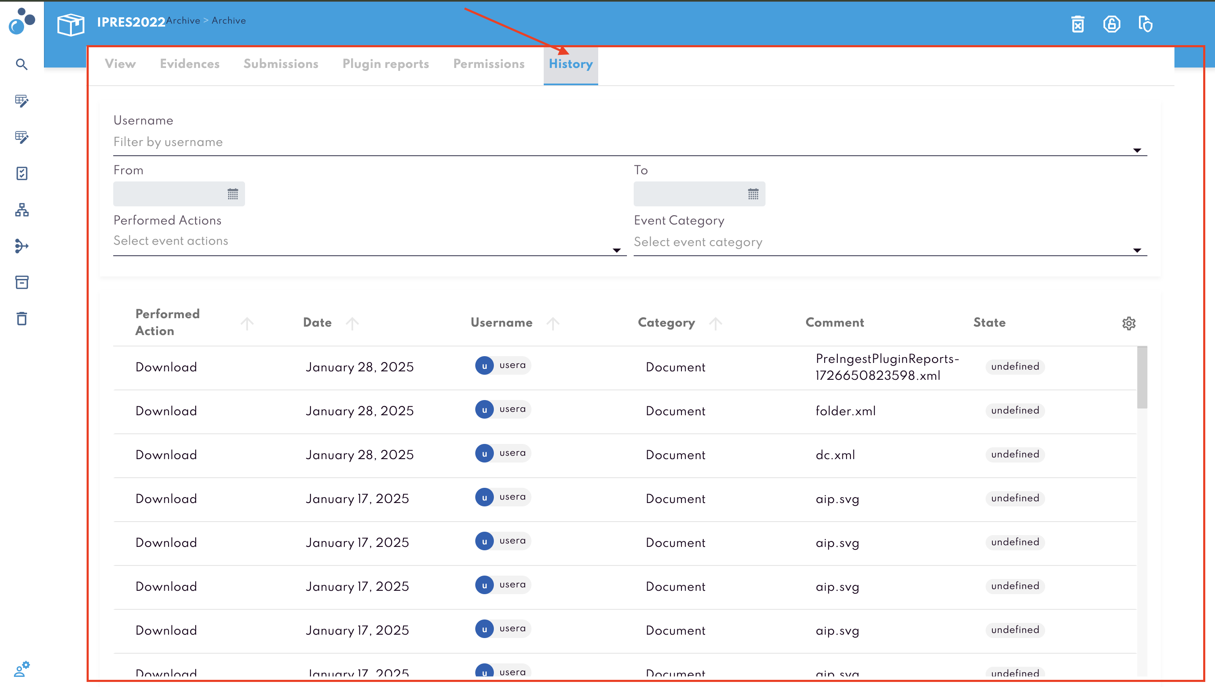This screenshot has height=687, width=1215.
Task: Select PreIngestPluginReports-1726650823598.xml comment
Action: pyautogui.click(x=887, y=367)
